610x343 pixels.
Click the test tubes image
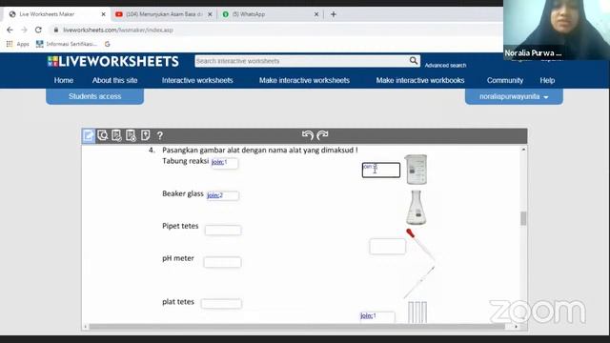(417, 312)
